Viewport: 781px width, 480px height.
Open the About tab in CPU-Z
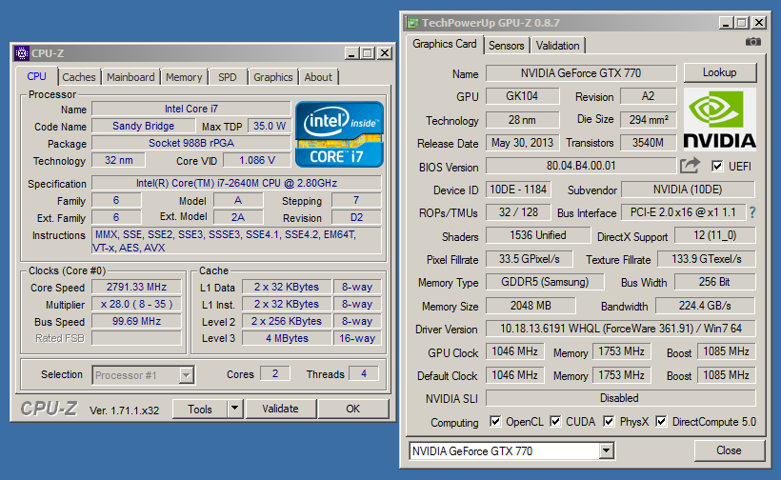(318, 77)
